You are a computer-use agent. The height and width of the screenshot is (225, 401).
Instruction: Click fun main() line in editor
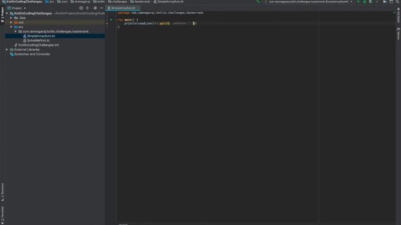(x=128, y=19)
